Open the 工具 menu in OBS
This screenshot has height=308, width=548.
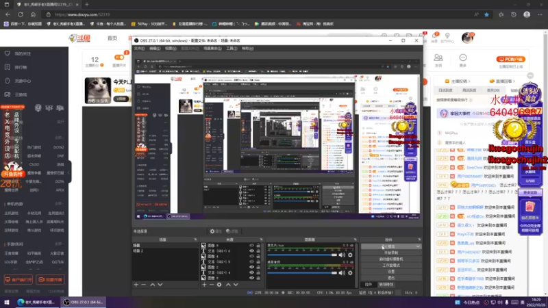(232, 49)
